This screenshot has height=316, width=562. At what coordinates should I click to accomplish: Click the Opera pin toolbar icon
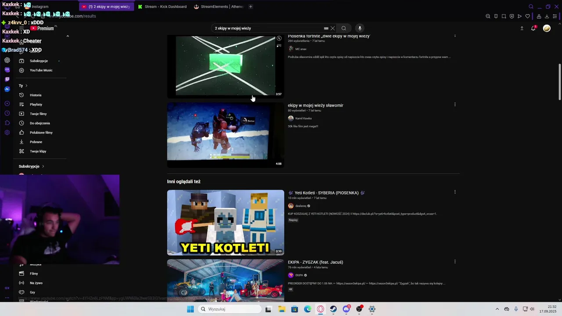point(496,16)
